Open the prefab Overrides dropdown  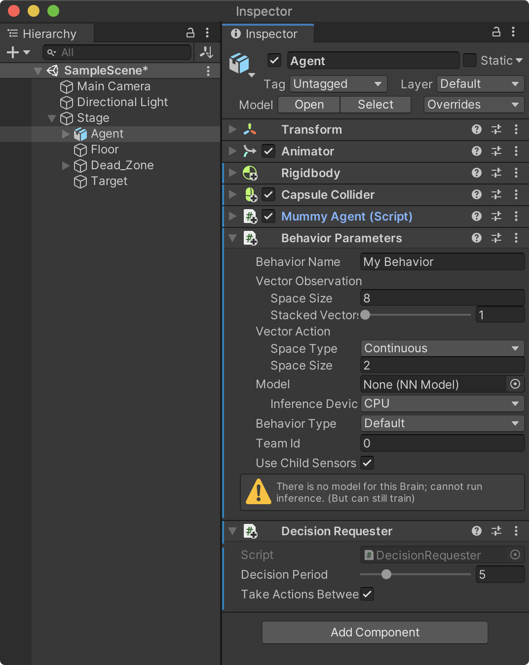474,105
